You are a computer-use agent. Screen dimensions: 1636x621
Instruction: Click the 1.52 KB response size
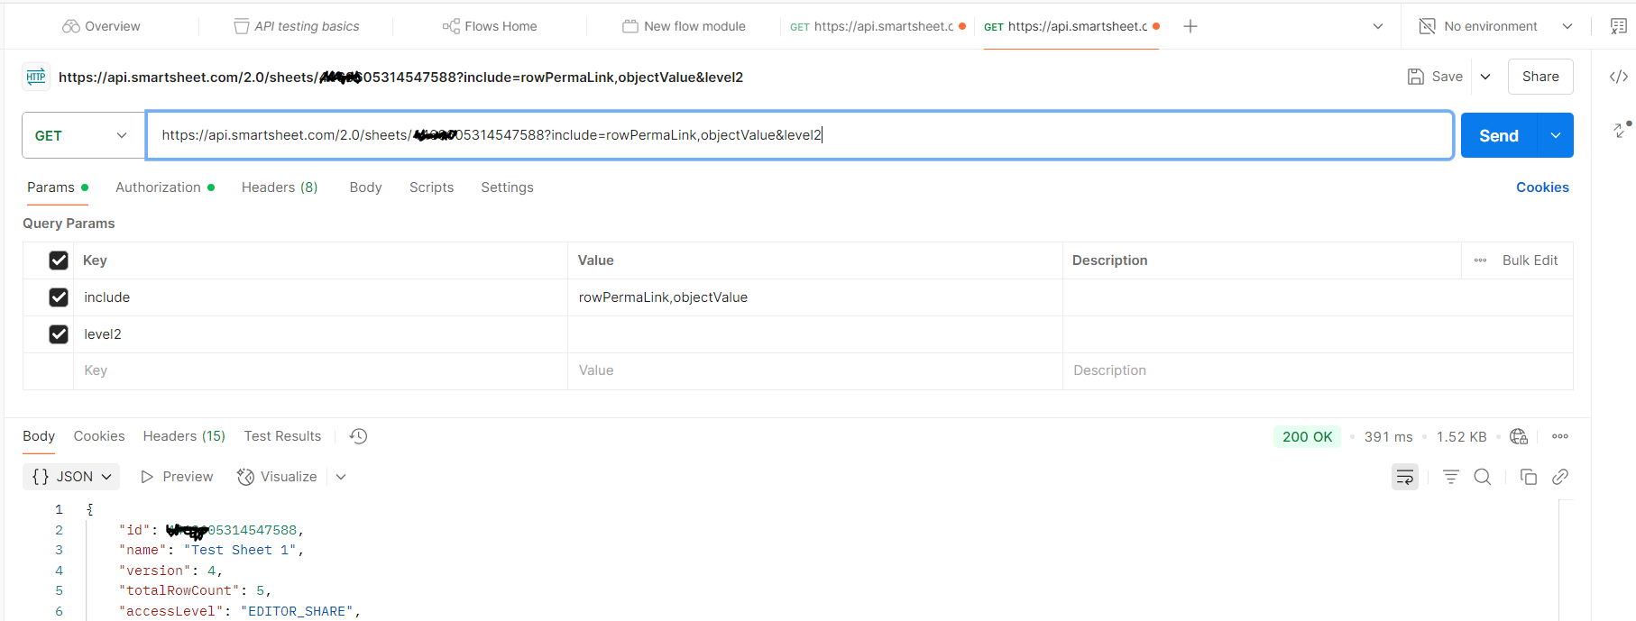pos(1461,437)
